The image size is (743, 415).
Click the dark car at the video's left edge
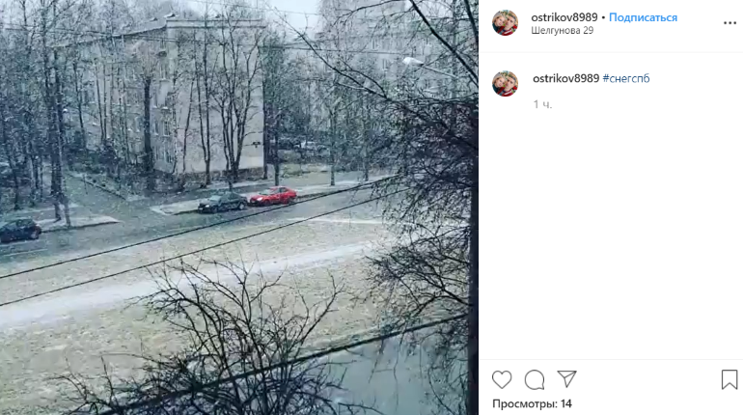[x=20, y=230]
